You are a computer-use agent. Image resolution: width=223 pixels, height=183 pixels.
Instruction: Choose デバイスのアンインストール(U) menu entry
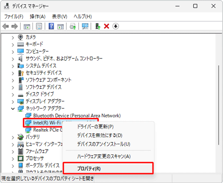point(108,144)
